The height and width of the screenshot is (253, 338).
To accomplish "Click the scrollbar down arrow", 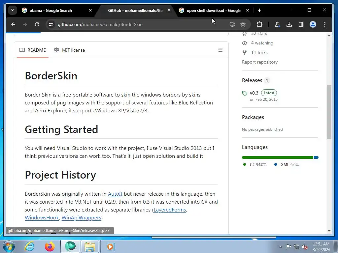I will click(329, 231).
